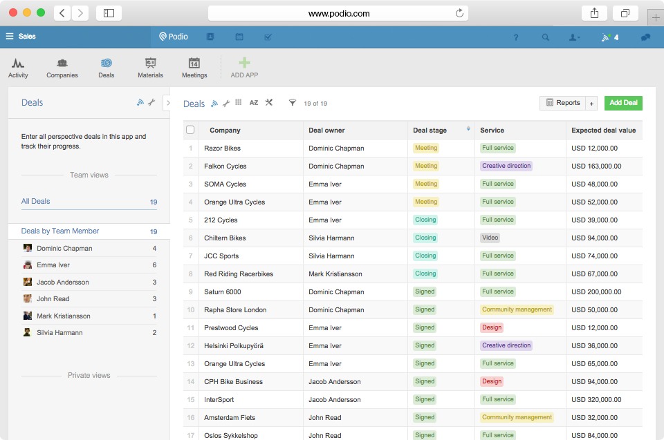Collapse the sidebar with the chevron arrow
This screenshot has height=440, width=664.
(x=167, y=103)
